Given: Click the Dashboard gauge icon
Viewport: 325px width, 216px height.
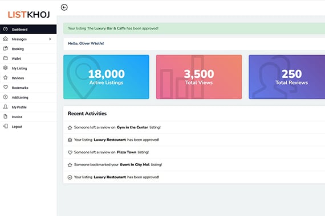Looking at the screenshot, I should pos(6,29).
